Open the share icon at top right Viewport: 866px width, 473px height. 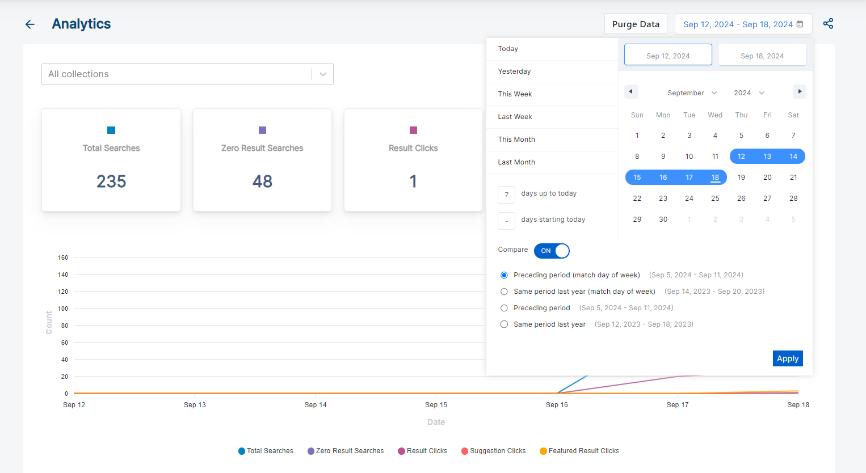pos(828,24)
